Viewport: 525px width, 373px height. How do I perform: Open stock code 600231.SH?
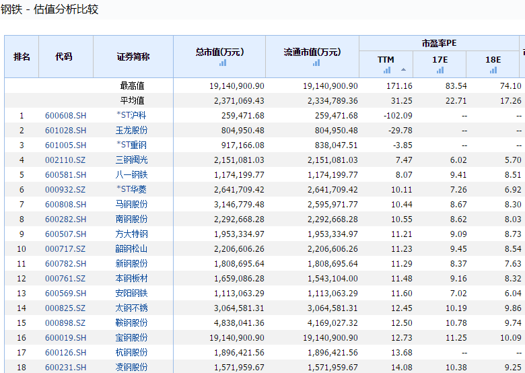(66, 368)
